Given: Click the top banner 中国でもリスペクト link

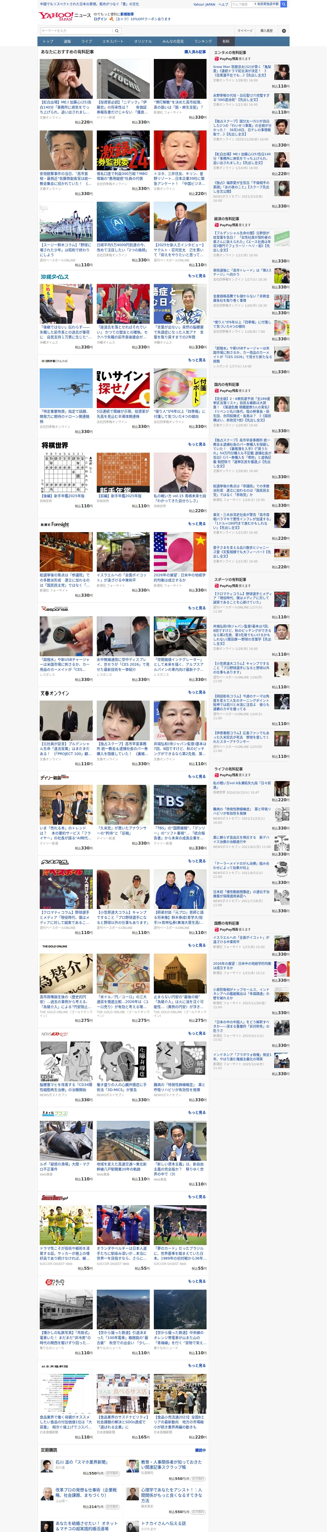Looking at the screenshot, I should (90, 4).
